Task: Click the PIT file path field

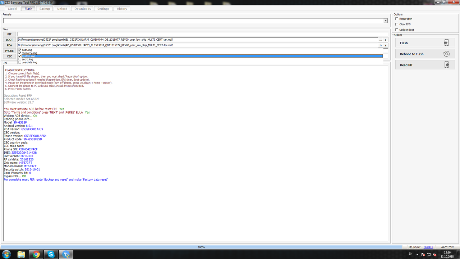Action: 203,34
